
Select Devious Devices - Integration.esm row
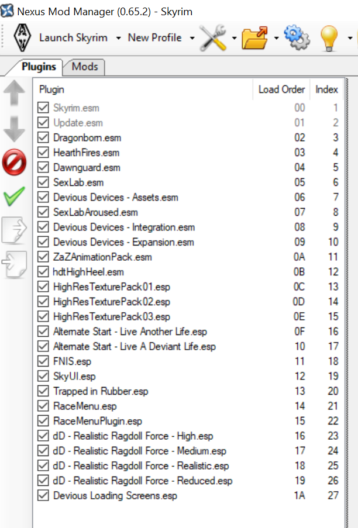pyautogui.click(x=188, y=227)
